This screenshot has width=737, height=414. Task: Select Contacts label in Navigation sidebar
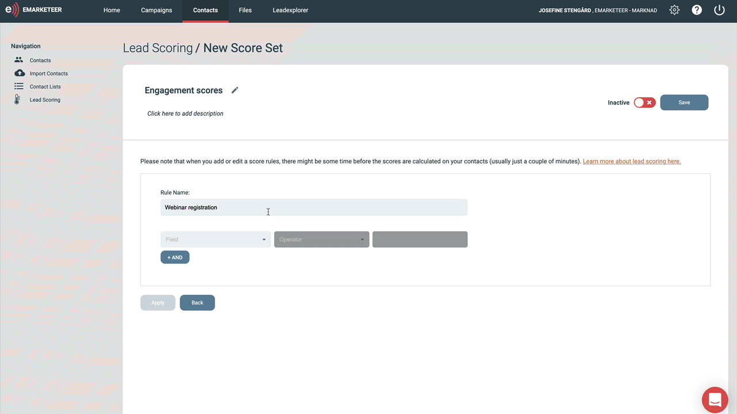[x=40, y=60]
